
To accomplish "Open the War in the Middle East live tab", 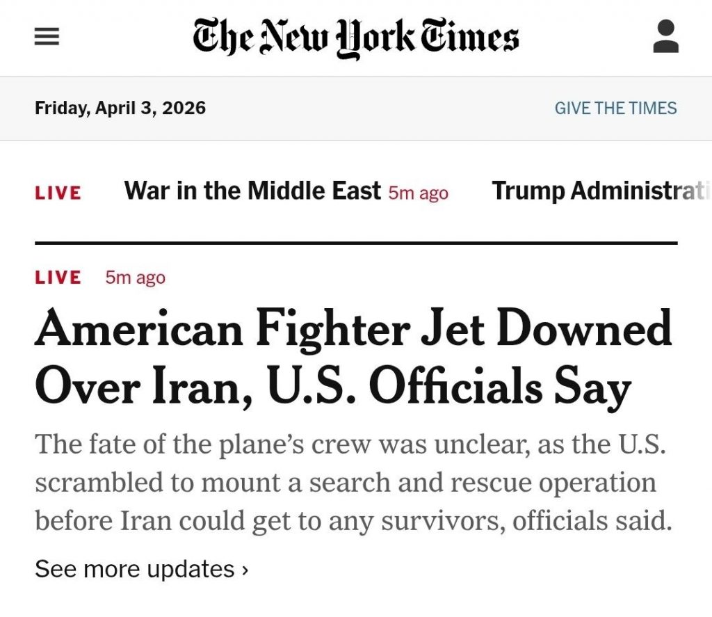I will click(x=252, y=191).
